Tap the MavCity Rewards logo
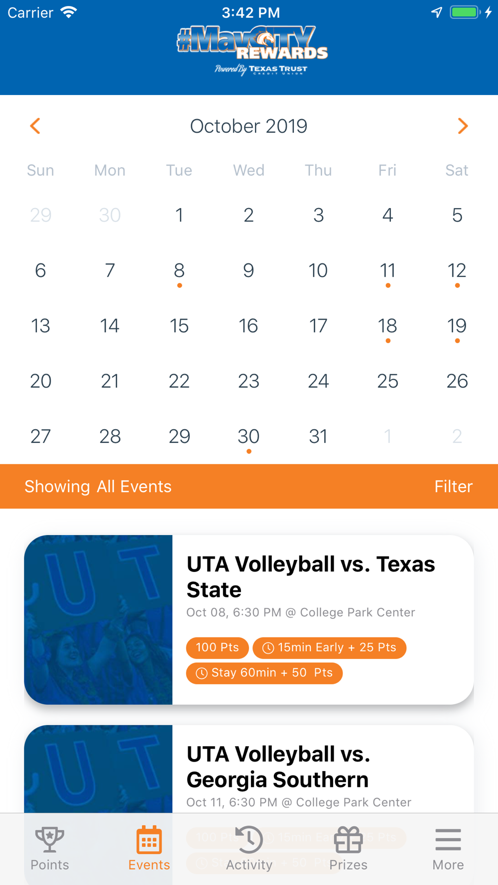 (252, 50)
